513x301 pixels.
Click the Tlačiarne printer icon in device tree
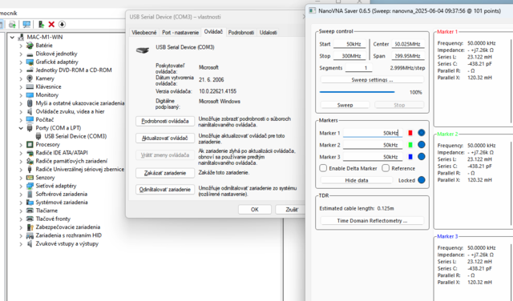30,211
